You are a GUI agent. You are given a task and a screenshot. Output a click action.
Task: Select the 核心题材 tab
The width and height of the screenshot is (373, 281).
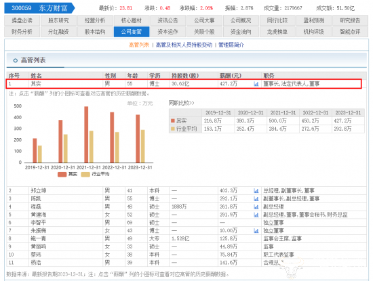132,20
